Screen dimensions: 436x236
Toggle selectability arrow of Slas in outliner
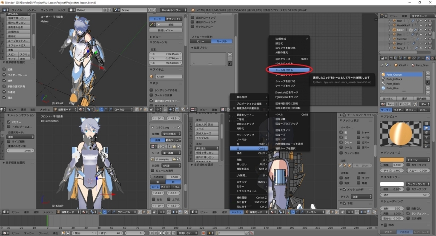pyautogui.click(x=425, y=34)
